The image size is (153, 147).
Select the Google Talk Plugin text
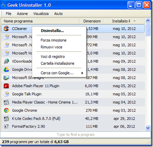point(27,94)
